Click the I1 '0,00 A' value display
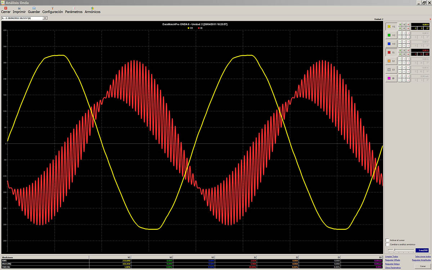Screen dimensions: 432x270 [420, 50]
